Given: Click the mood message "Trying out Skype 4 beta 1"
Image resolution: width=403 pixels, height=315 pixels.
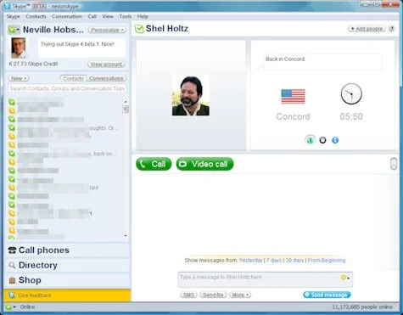Looking at the screenshot, I should [x=77, y=44].
